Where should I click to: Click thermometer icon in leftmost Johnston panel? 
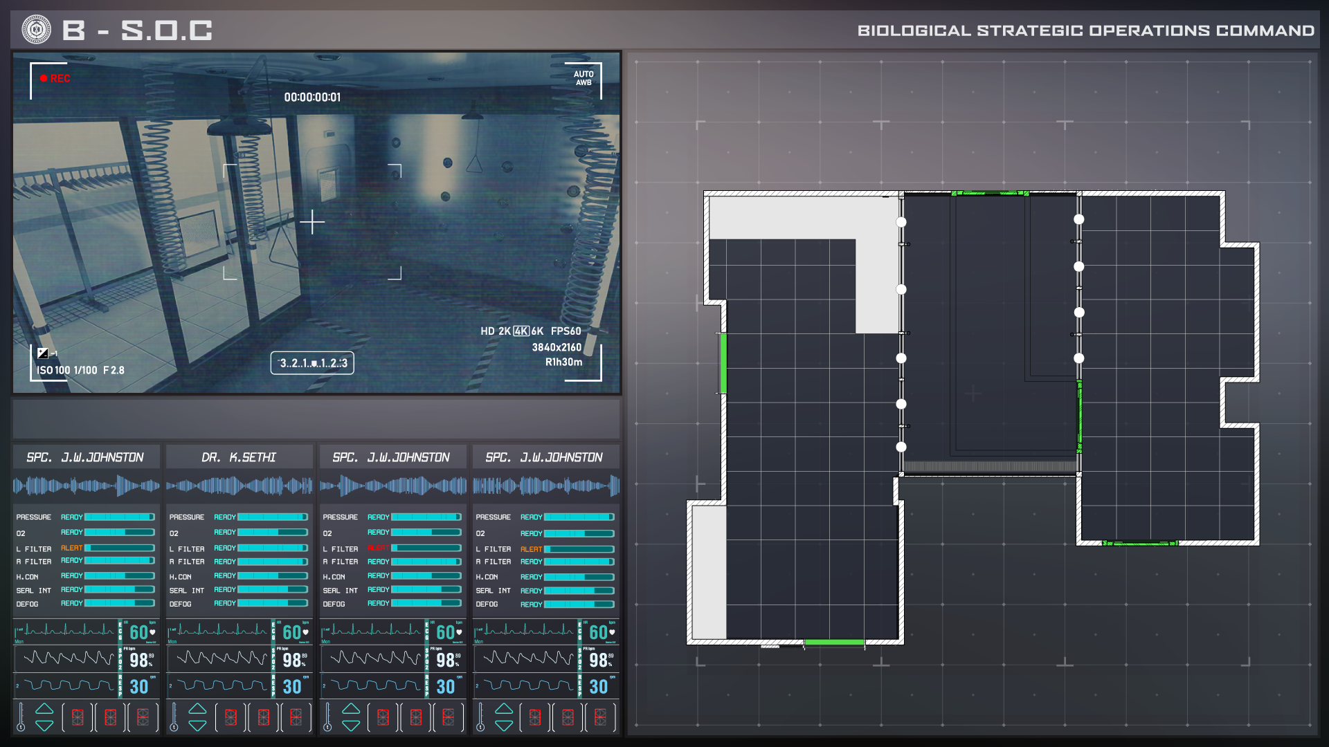tap(21, 717)
